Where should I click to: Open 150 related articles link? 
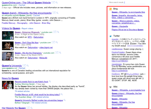tap(39, 103)
